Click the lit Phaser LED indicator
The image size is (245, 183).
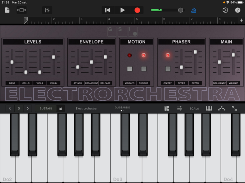pos(168,55)
